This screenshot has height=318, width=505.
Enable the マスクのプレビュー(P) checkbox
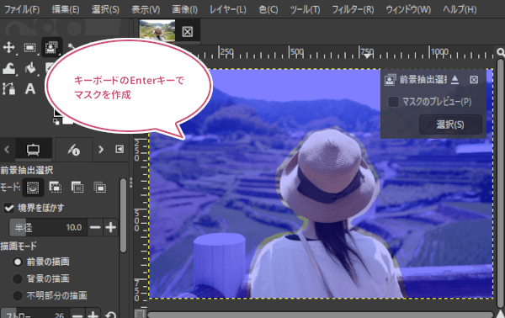pyautogui.click(x=393, y=102)
